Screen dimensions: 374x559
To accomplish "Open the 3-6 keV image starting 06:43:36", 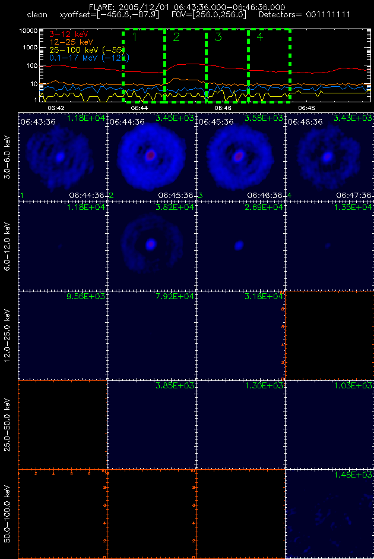I will pos(62,156).
